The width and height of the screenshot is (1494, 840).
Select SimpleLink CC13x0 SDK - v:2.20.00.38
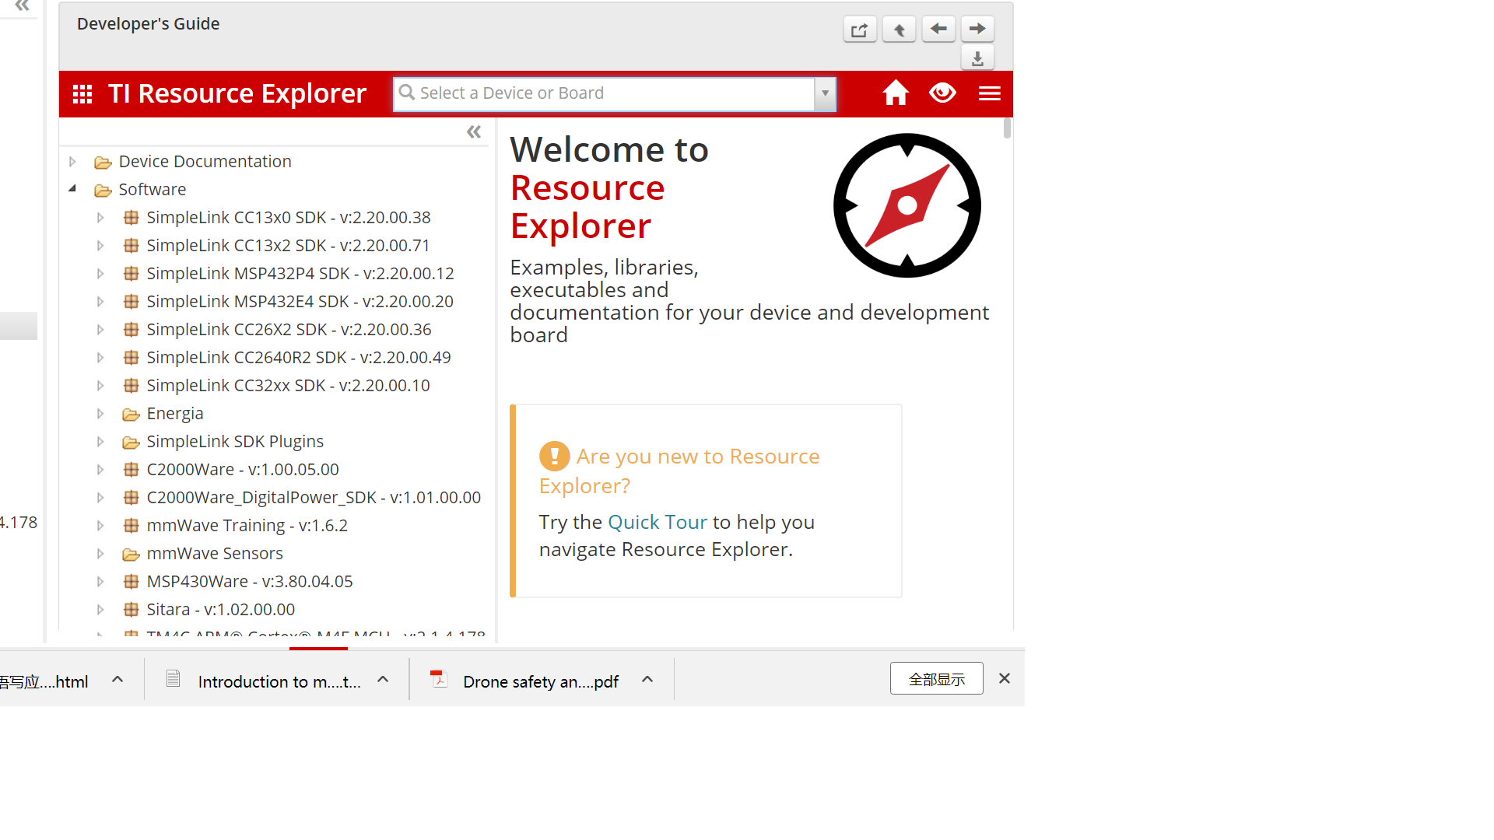coord(289,218)
